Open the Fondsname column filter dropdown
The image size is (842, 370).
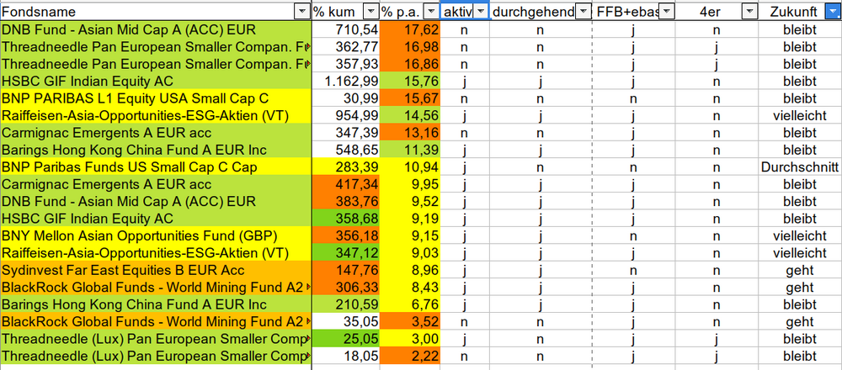click(x=301, y=11)
